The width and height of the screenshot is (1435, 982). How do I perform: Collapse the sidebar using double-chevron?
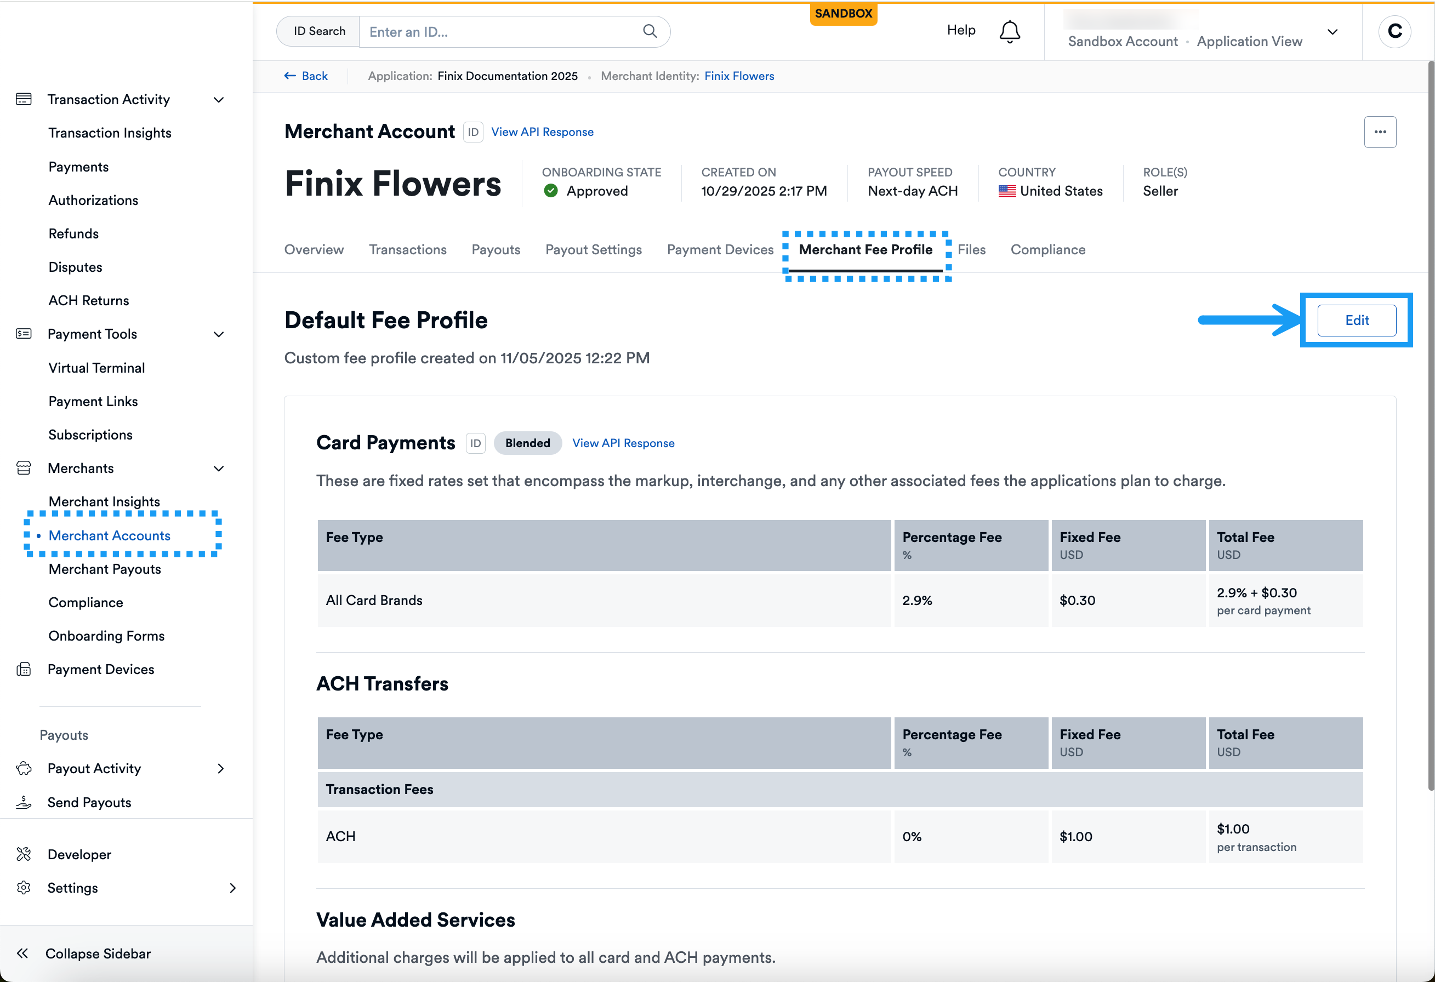tap(23, 953)
